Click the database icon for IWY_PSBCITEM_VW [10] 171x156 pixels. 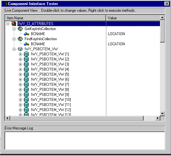pos(26,100)
